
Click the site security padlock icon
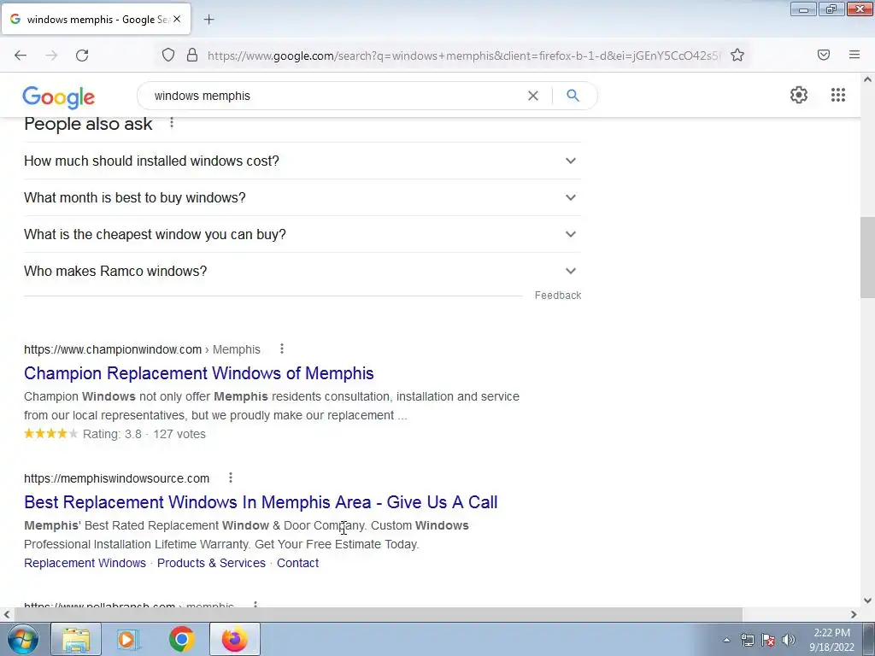tap(192, 55)
